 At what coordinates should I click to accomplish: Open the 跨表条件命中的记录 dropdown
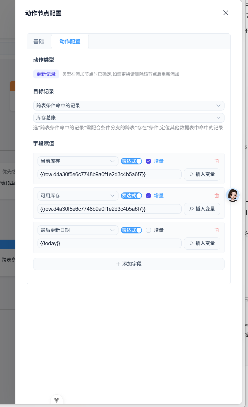(x=129, y=106)
